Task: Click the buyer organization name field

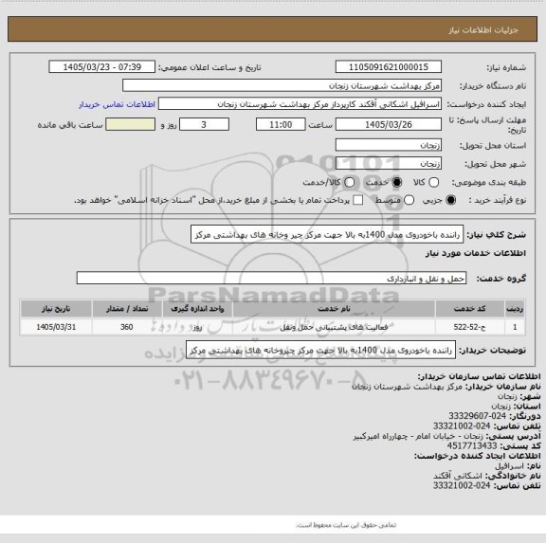Action: [x=282, y=85]
